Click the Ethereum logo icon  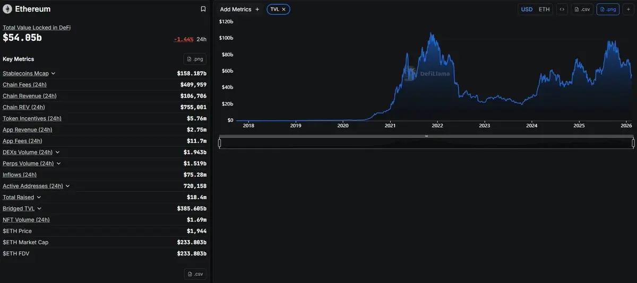(x=7, y=9)
